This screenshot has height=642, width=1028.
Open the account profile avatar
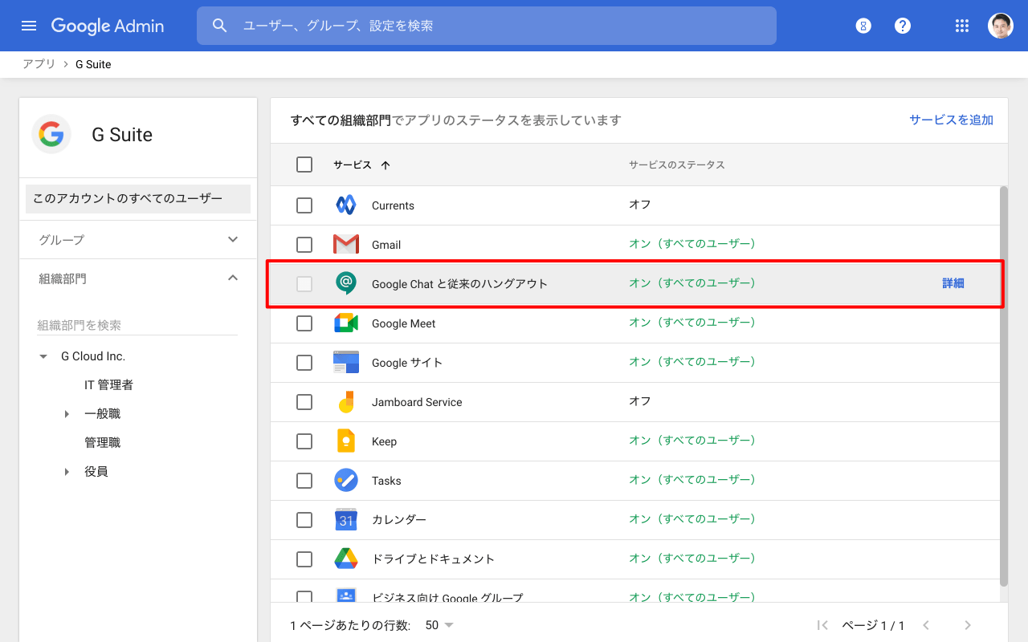(x=1001, y=26)
